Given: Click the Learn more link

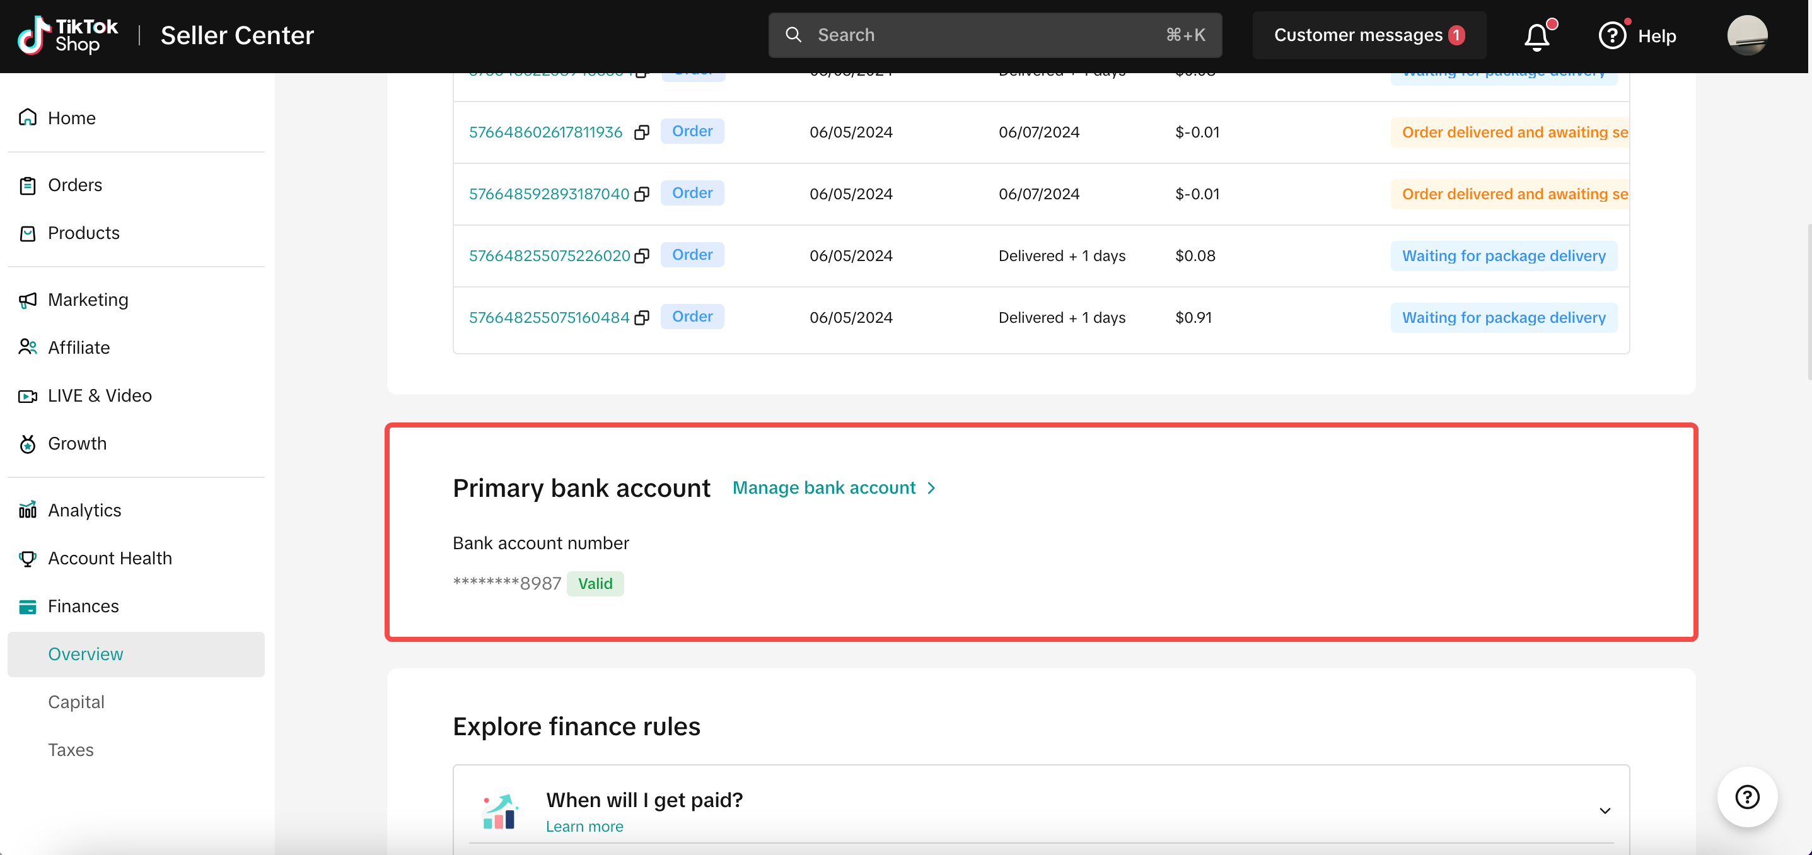Looking at the screenshot, I should [x=584, y=826].
